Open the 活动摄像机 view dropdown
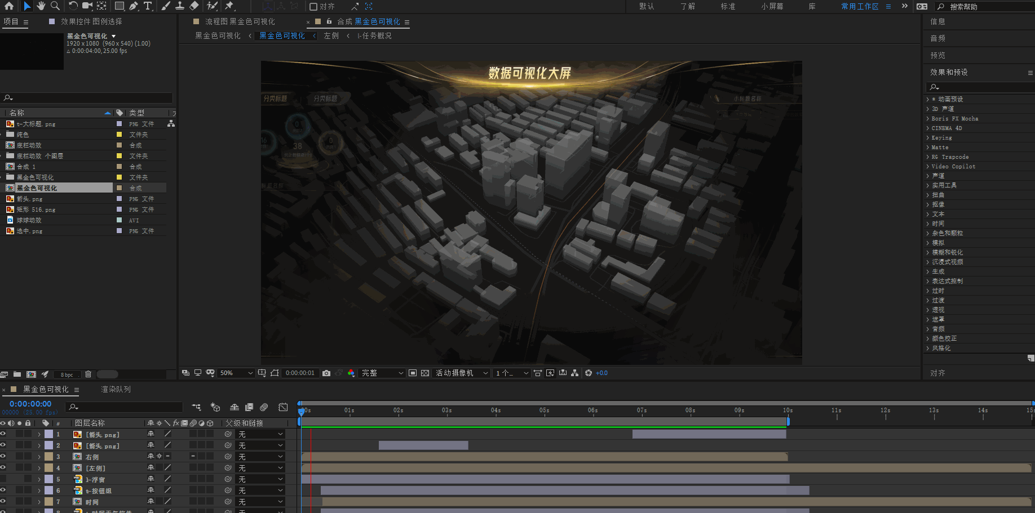 462,373
